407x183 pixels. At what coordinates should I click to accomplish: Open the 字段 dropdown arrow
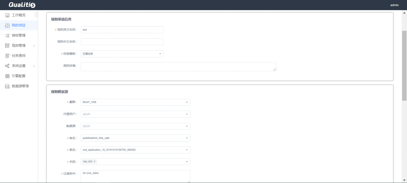click(187, 162)
